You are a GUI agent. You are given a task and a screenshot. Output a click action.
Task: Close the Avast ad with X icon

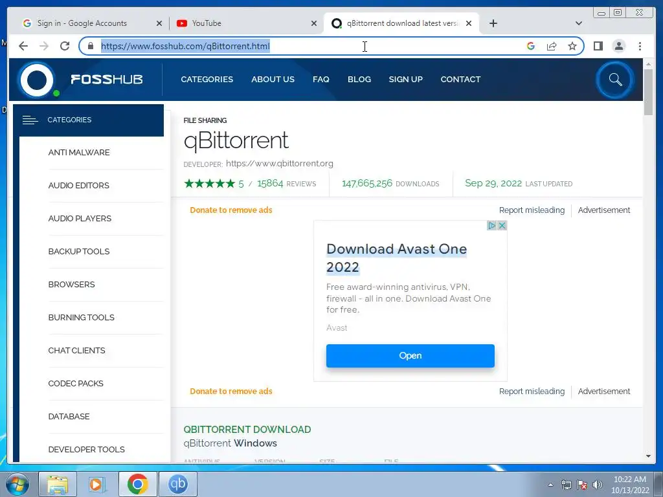tap(502, 226)
